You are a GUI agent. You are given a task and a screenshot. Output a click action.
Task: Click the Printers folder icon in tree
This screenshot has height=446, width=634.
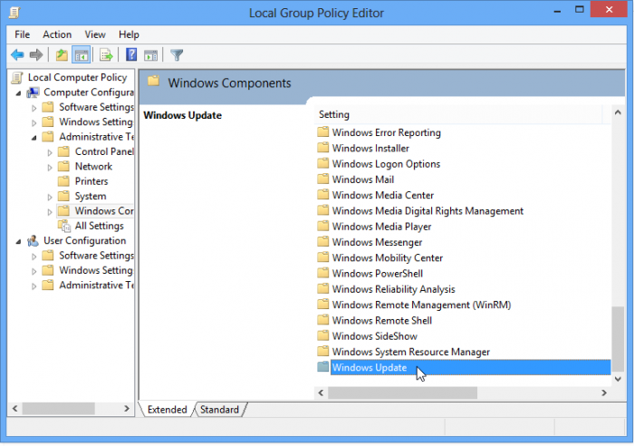tap(64, 181)
